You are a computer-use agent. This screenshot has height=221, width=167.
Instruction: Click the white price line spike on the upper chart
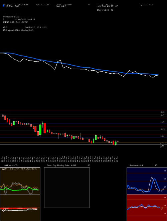(x=60, y=61)
